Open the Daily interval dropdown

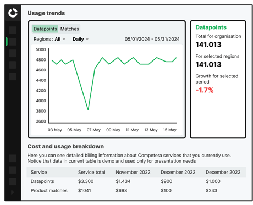click(80, 39)
